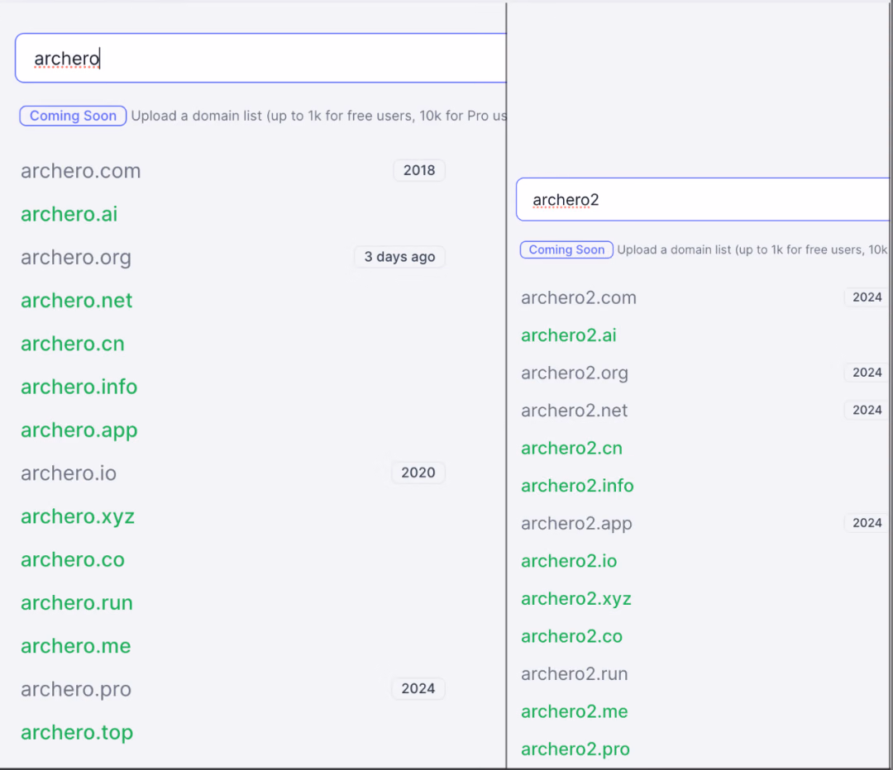This screenshot has height=770, width=893.
Task: Click the Coming Soon badge in the right panel
Action: [566, 250]
